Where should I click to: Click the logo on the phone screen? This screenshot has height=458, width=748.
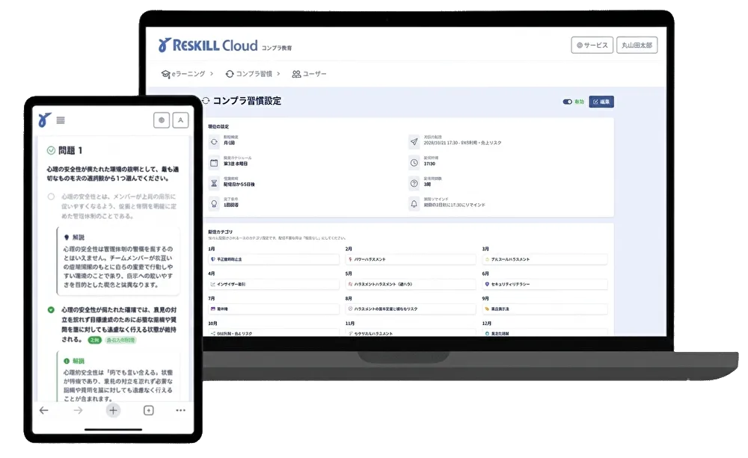(x=45, y=120)
